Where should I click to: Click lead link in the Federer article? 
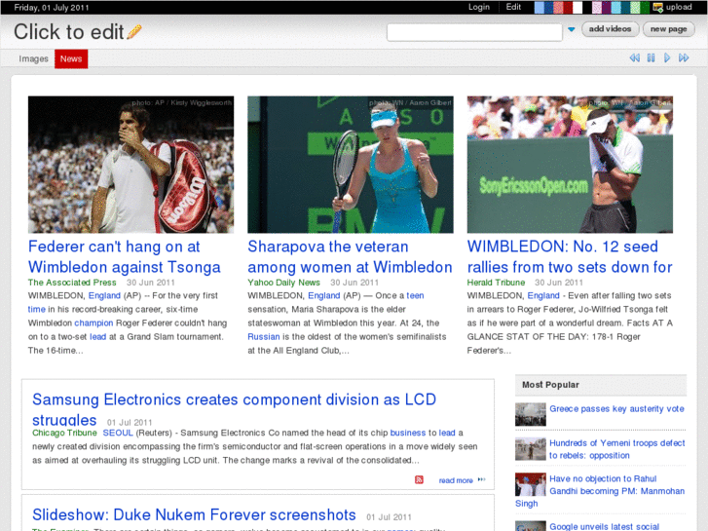[98, 337]
